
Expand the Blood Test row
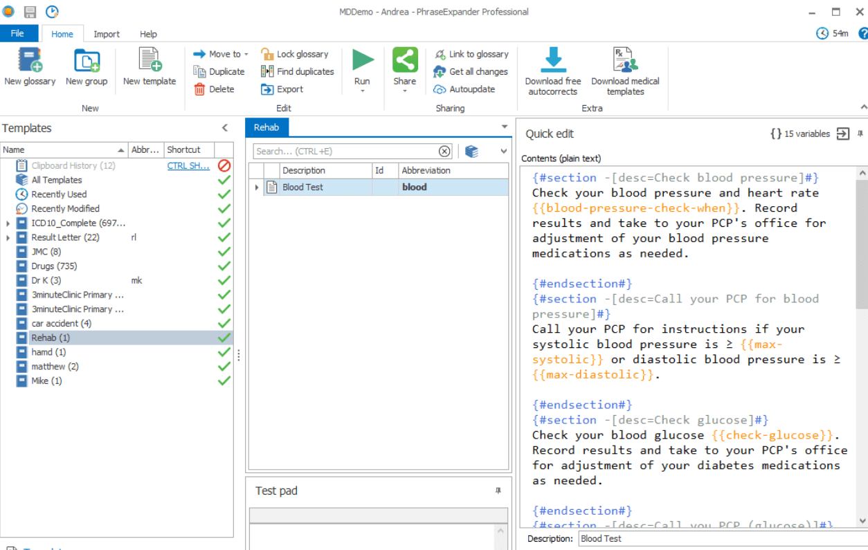[x=257, y=187]
